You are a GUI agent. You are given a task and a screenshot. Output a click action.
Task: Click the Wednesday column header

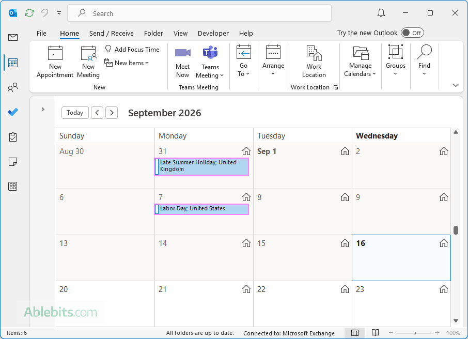pos(401,135)
